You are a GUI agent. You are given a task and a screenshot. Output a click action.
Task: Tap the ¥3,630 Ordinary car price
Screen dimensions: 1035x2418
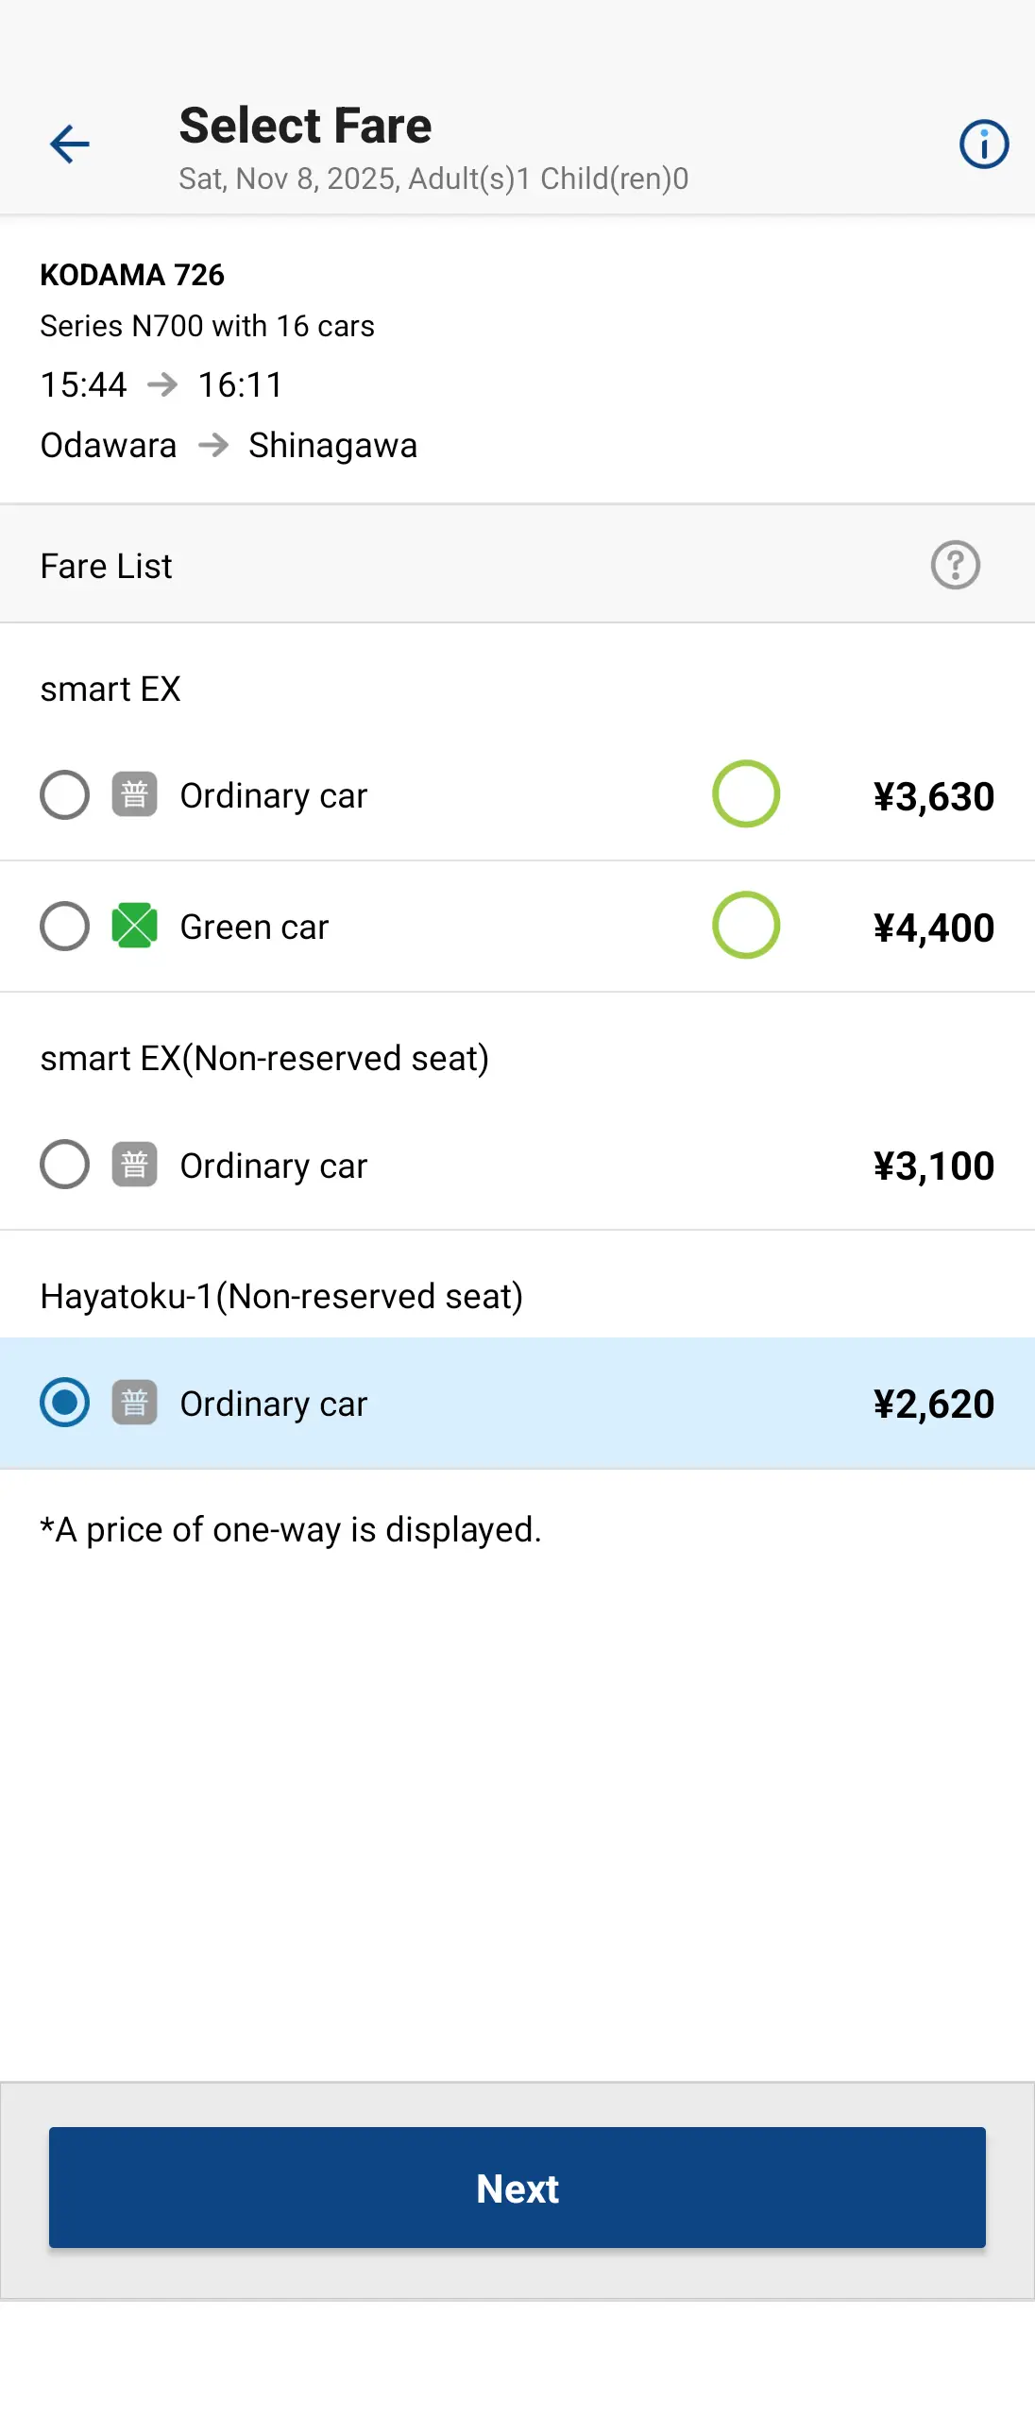click(x=933, y=796)
